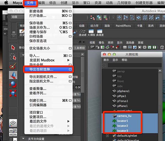The height and width of the screenshot is (141, 165).
Task: Open options box for 打开场景
Action: point(70,15)
